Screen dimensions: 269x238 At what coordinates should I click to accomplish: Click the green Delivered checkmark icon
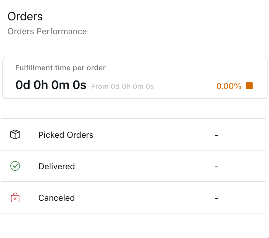[x=15, y=166]
